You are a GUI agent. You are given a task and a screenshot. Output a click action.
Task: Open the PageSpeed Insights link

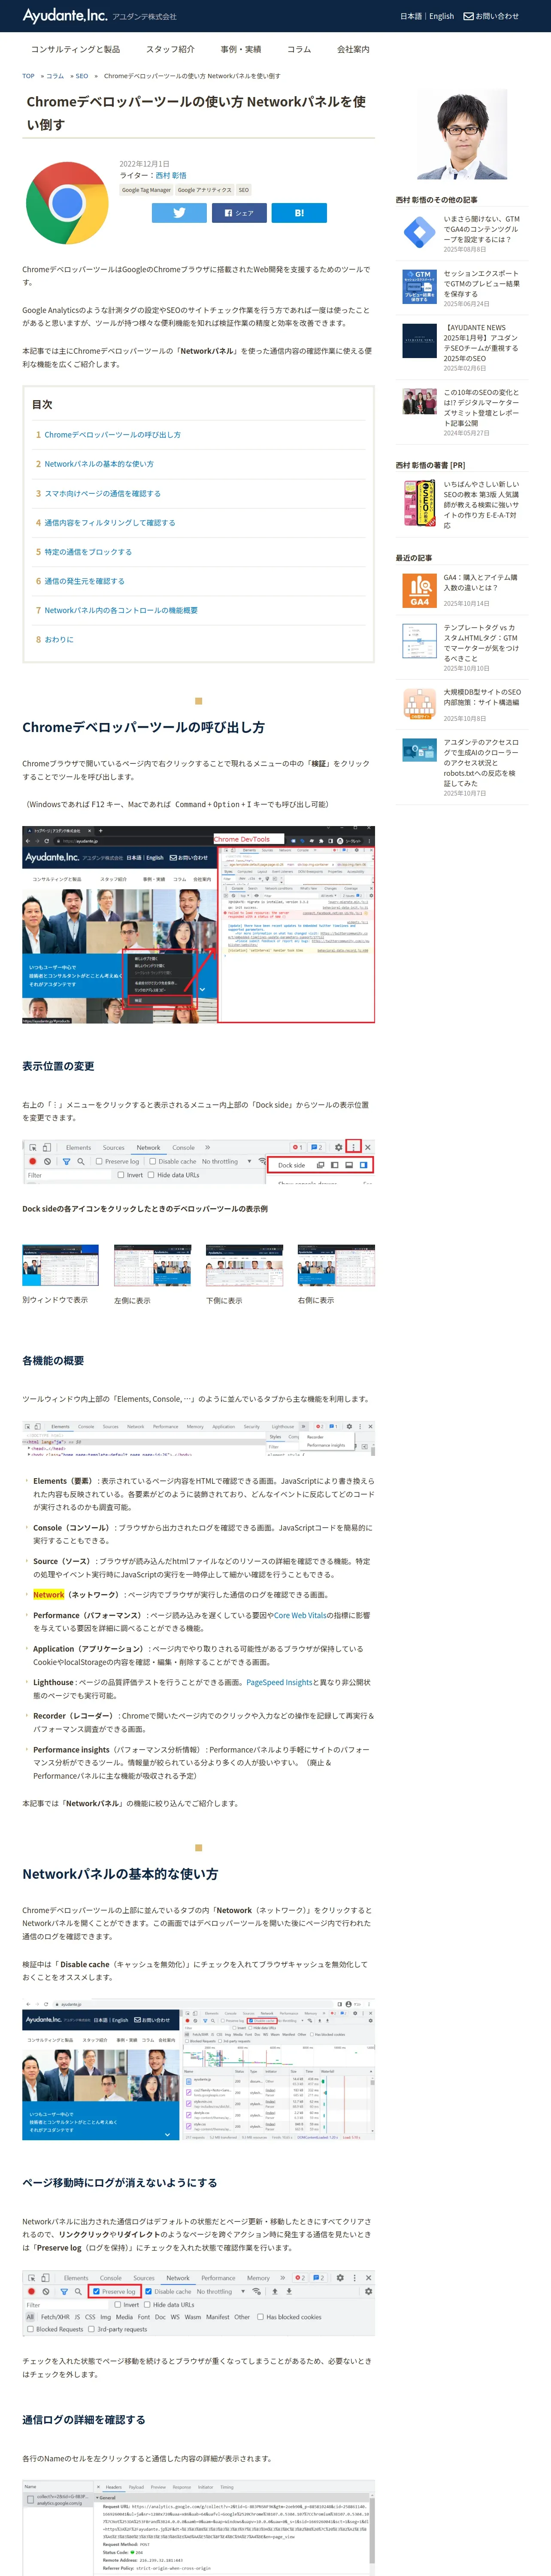point(279,1682)
